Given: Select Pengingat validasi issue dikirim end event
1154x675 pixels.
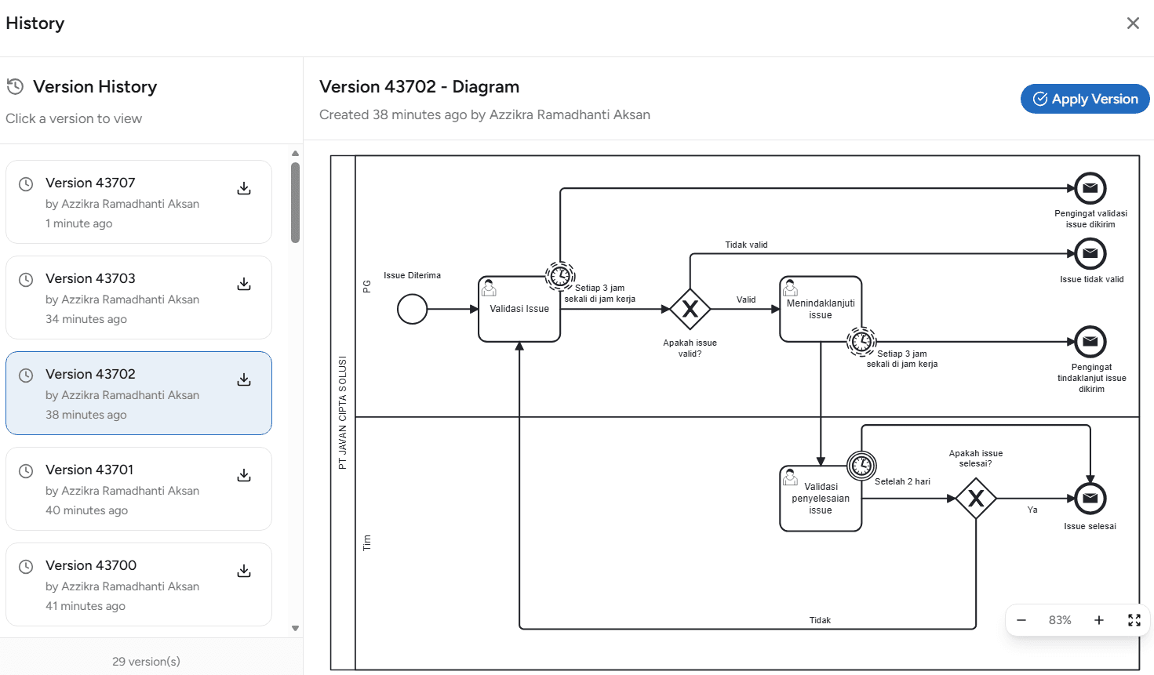Looking at the screenshot, I should click(x=1090, y=188).
